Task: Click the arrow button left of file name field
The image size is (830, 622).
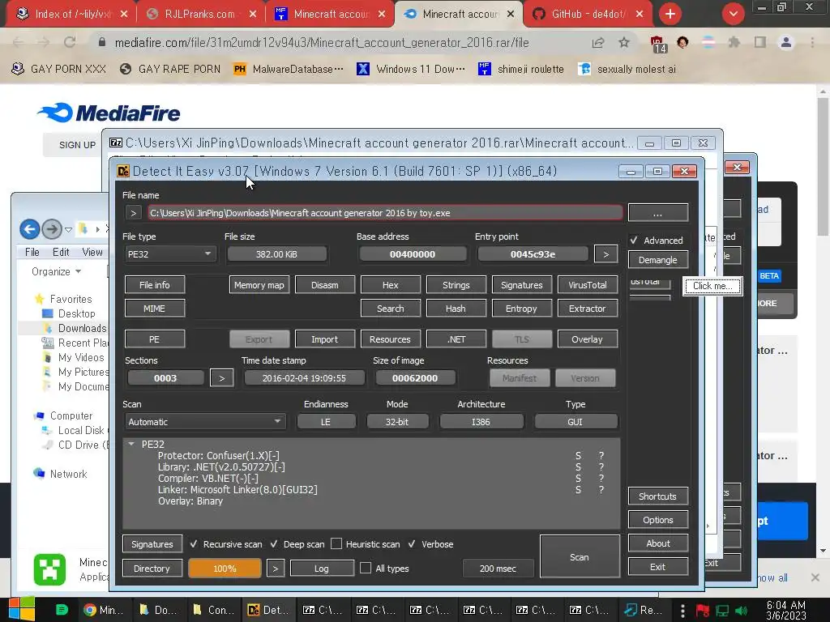Action: pos(134,213)
